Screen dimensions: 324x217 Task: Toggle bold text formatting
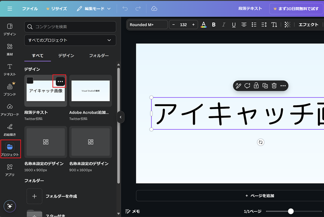click(x=214, y=25)
